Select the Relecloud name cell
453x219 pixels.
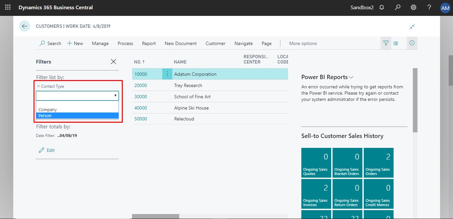click(184, 119)
